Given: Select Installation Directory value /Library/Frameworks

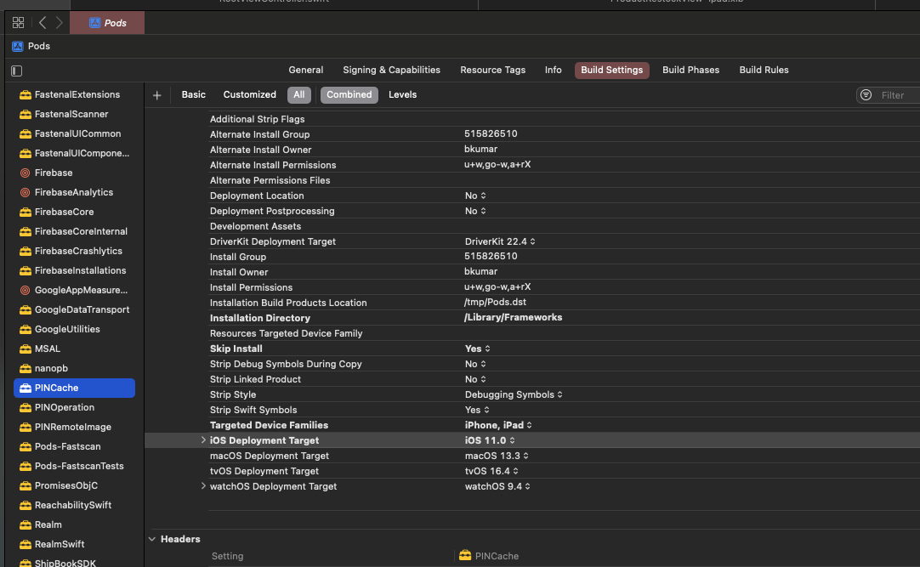Looking at the screenshot, I should coord(513,317).
